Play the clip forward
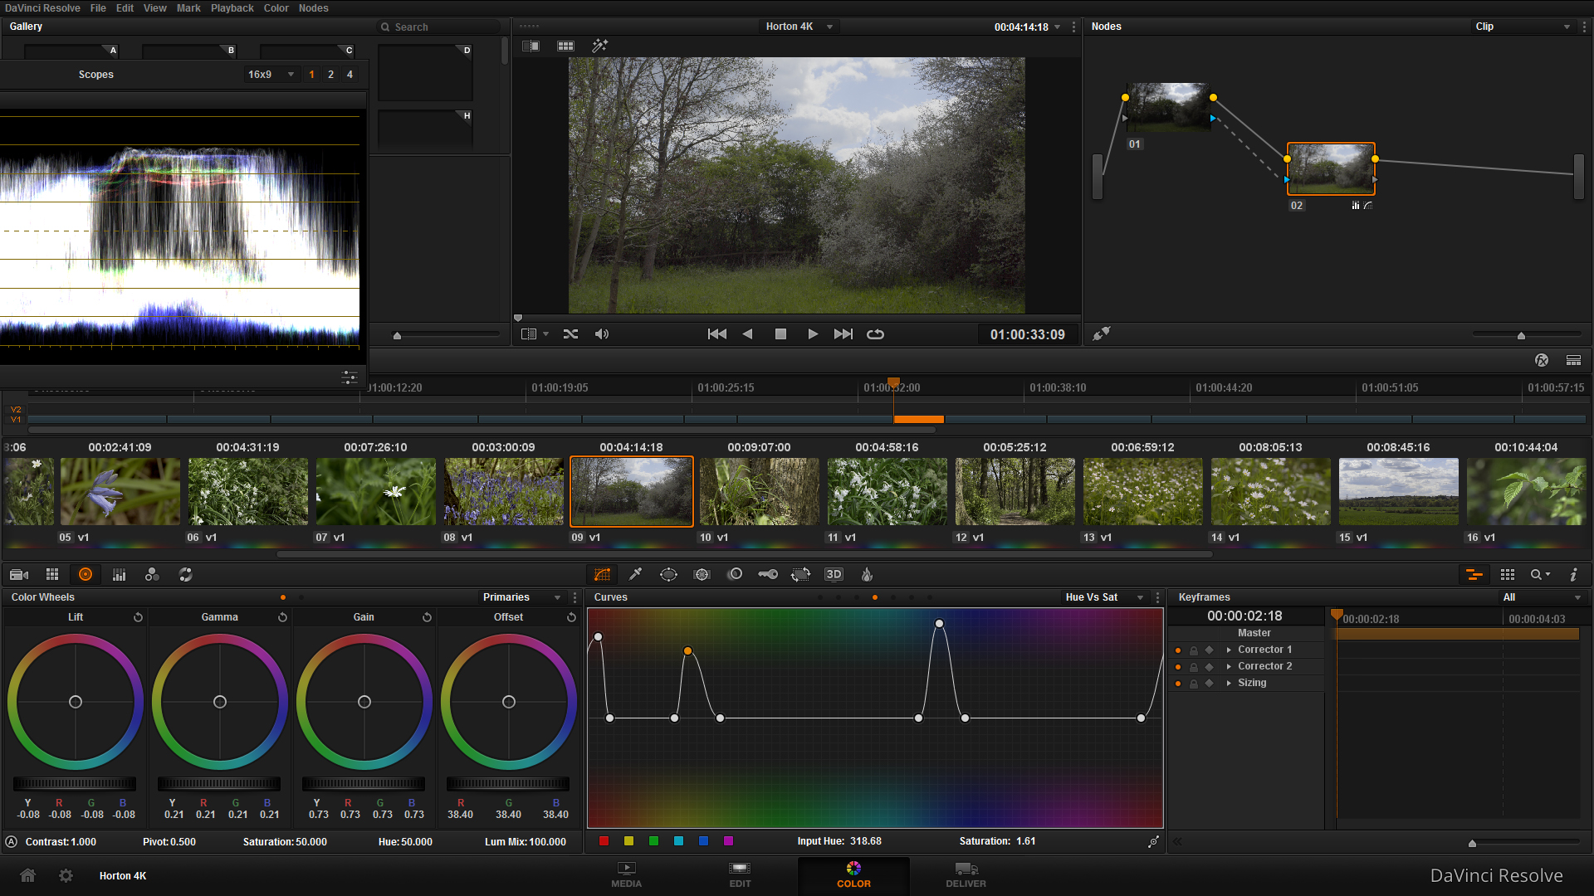1594x896 pixels. (813, 334)
